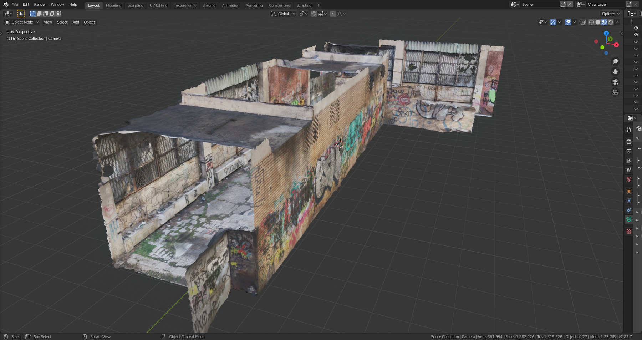
Task: Hide the top object in the Outliner
Action: click(636, 27)
